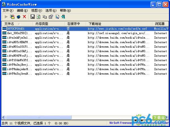Click film icon of id=nW04PWcsPj row
170x127 pixels.
point(5,56)
